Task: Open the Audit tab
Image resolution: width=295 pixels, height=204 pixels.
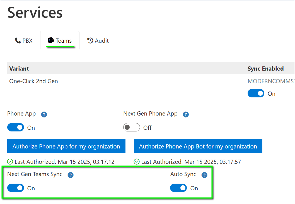Action: click(98, 40)
